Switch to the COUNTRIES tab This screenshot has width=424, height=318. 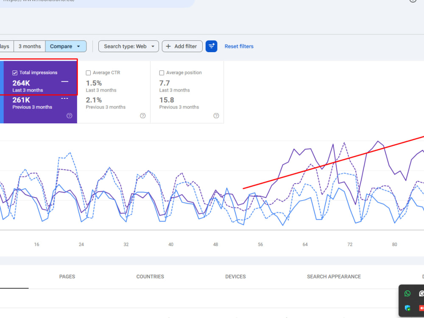[150, 276]
